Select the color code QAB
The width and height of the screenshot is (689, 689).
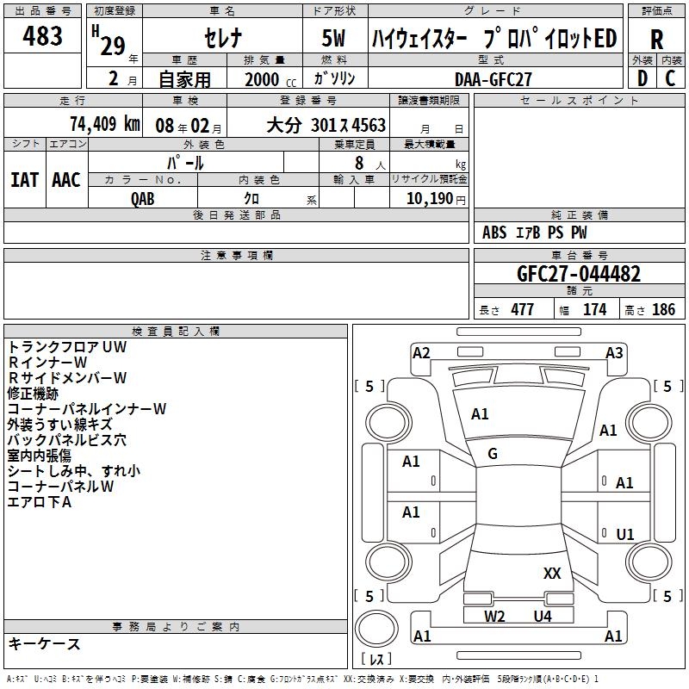click(x=143, y=198)
